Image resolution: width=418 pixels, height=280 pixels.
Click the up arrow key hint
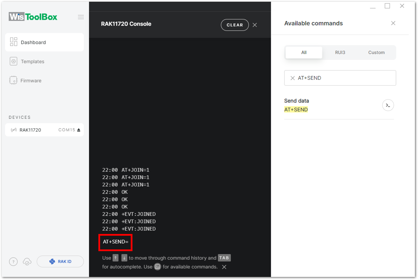(x=116, y=258)
